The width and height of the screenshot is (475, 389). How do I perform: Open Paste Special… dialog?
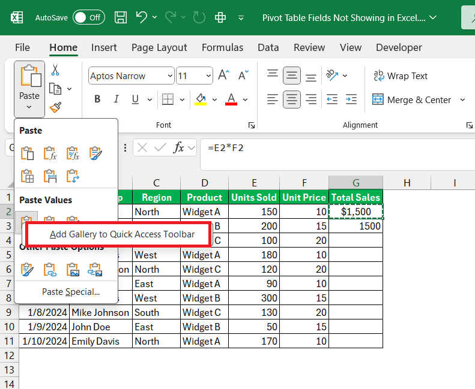pos(71,292)
